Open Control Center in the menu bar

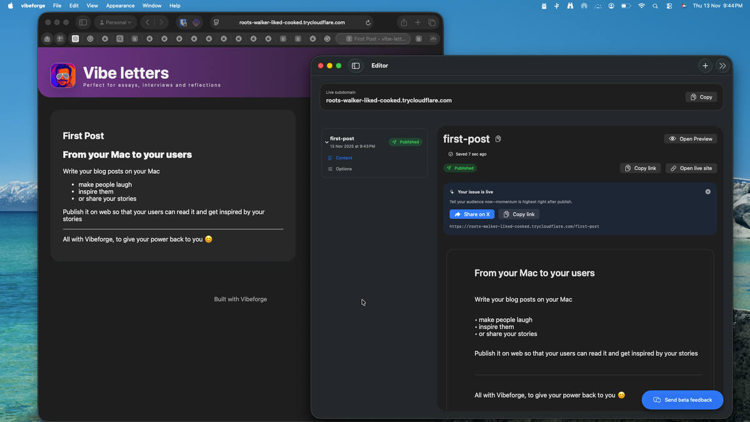pos(669,6)
